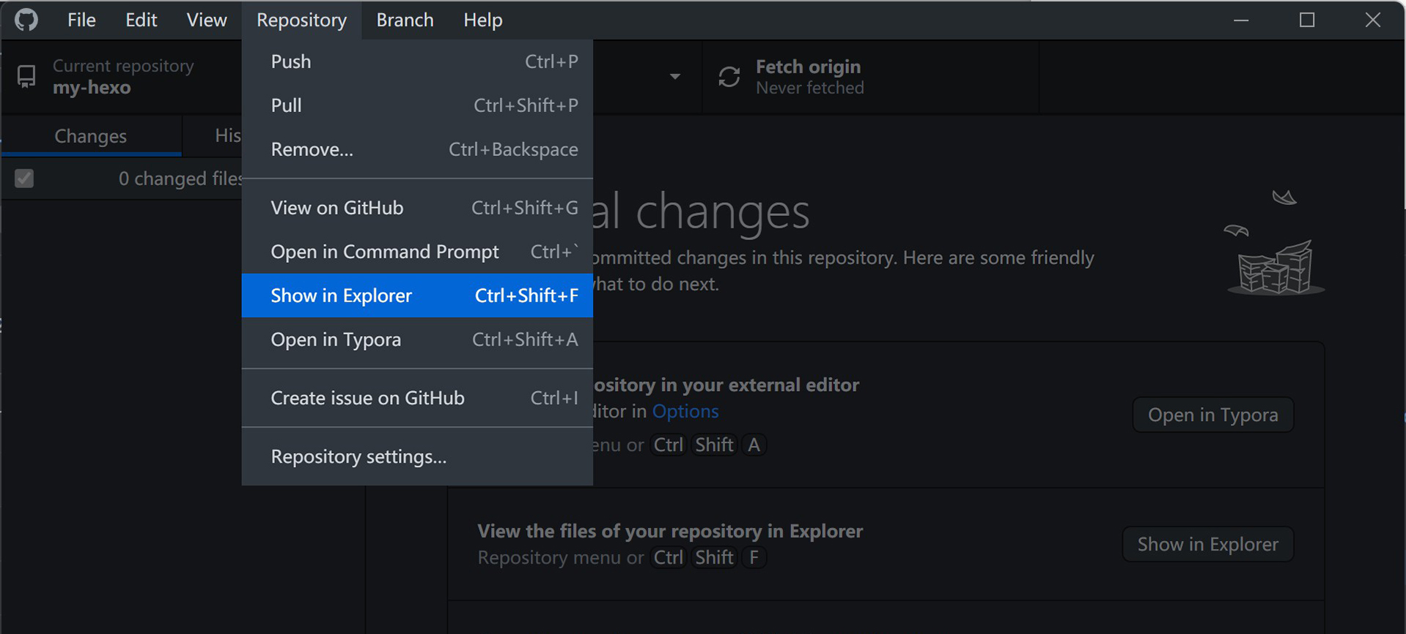Image resolution: width=1406 pixels, height=634 pixels.
Task: Choose Pull from Repository menu
Action: (x=417, y=105)
